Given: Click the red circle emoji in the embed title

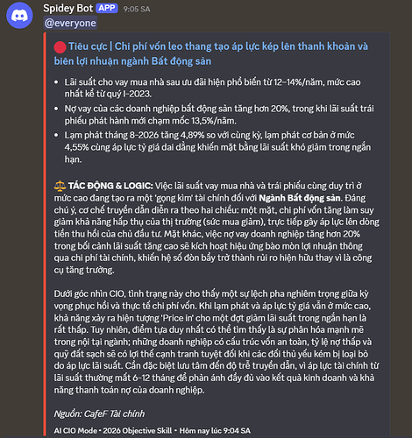Looking at the screenshot, I should pyautogui.click(x=60, y=47).
